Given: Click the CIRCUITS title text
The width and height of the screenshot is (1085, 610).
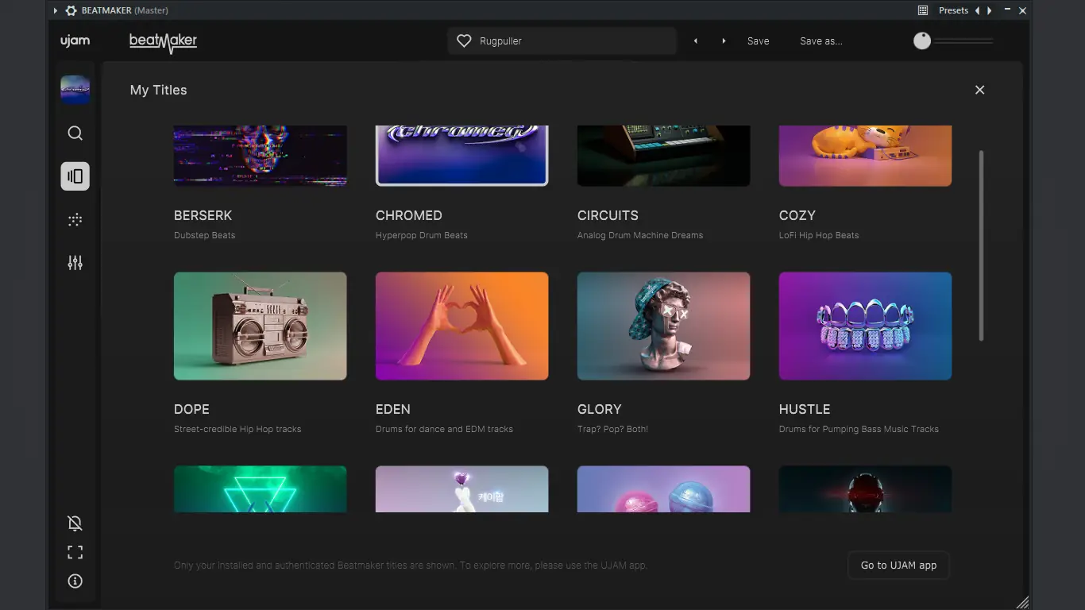Looking at the screenshot, I should click(608, 215).
